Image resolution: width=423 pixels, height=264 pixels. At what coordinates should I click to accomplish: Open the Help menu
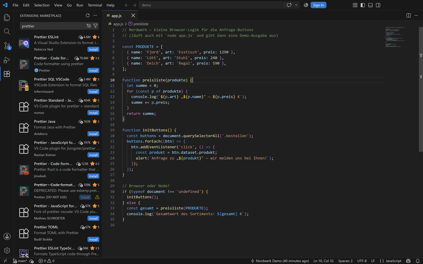(x=111, y=5)
